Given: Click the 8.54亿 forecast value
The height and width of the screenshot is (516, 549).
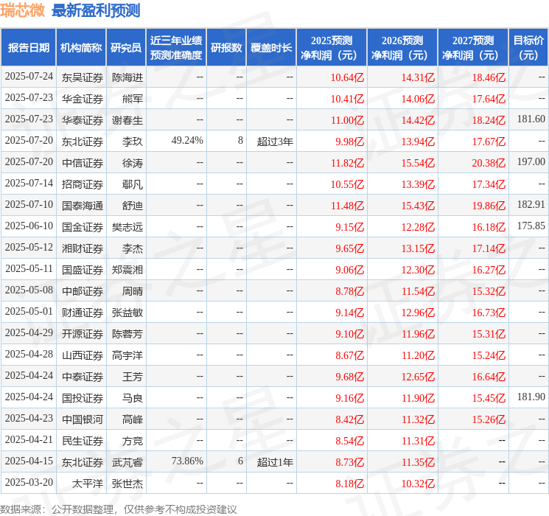Looking at the screenshot, I should [x=350, y=441].
